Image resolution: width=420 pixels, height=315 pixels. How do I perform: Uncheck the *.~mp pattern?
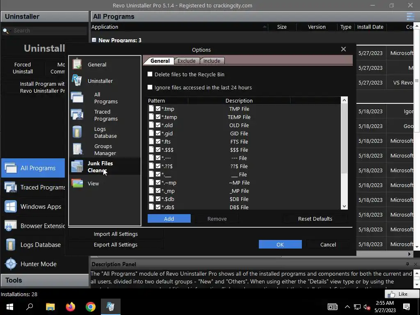tap(158, 183)
